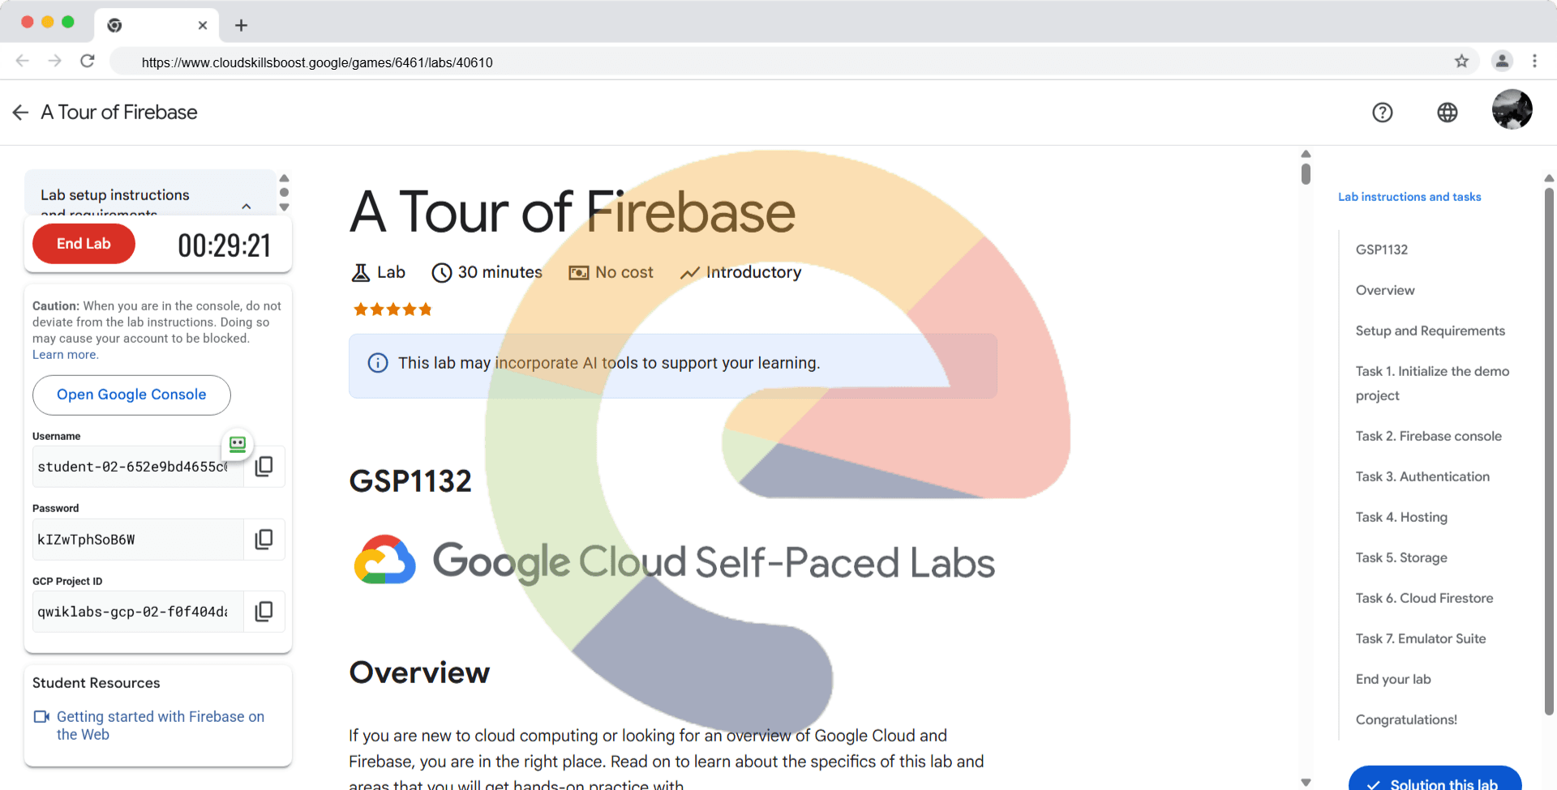1557x790 pixels.
Task: Open the language globe selector
Action: pos(1448,113)
